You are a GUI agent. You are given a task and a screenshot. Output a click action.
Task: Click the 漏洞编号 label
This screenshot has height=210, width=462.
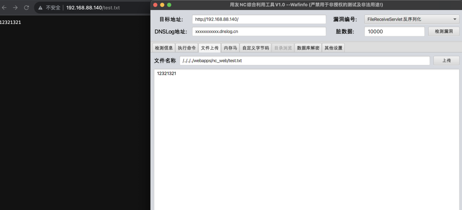345,20
